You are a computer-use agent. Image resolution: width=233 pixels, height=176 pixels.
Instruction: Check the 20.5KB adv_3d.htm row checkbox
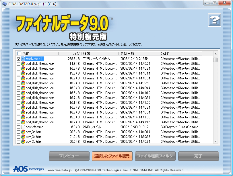(x=18, y=142)
